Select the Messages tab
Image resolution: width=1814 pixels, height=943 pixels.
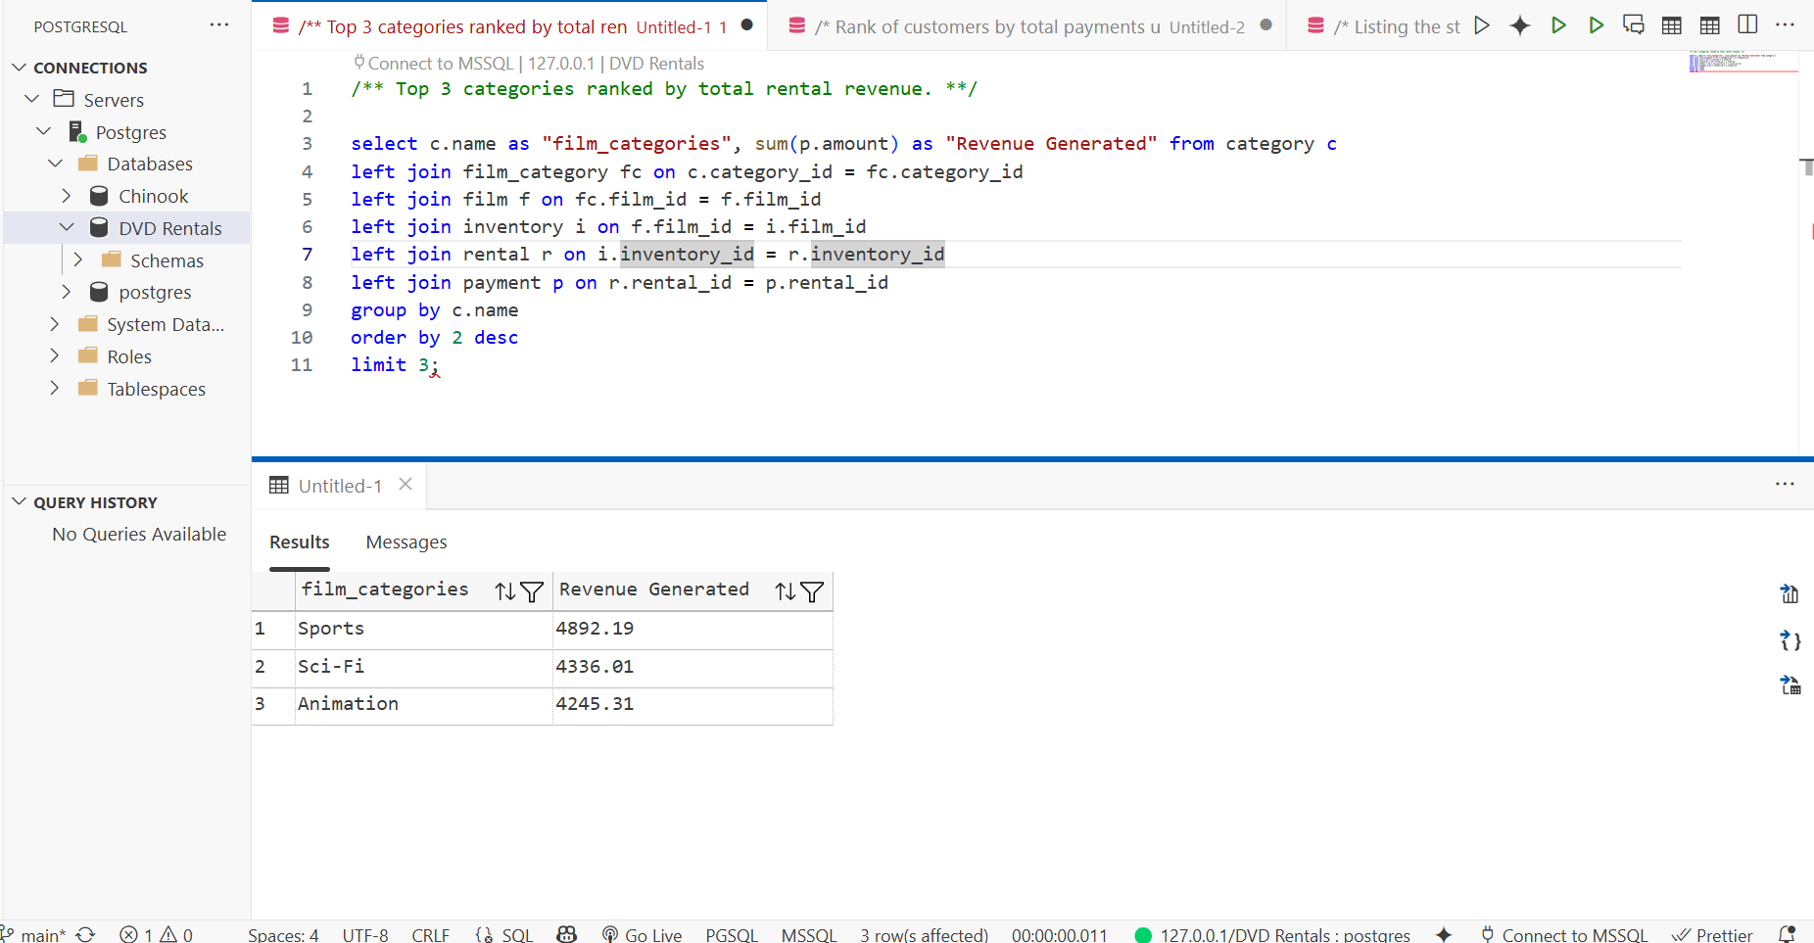point(406,542)
